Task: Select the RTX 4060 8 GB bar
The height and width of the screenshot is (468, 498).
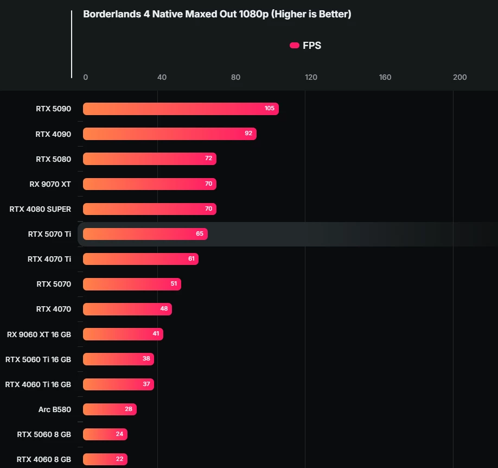Action: (x=105, y=459)
